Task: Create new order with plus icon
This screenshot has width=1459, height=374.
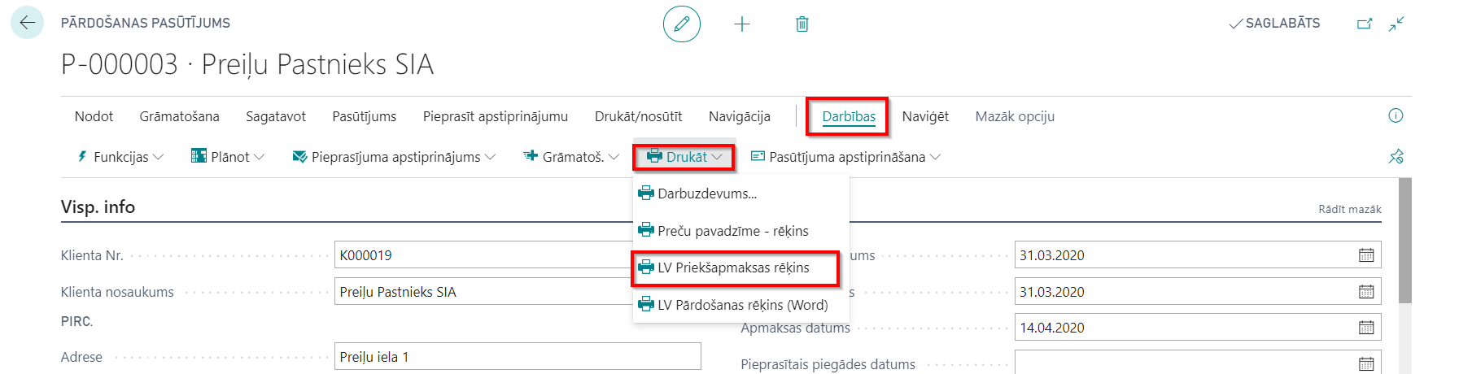Action: [742, 24]
